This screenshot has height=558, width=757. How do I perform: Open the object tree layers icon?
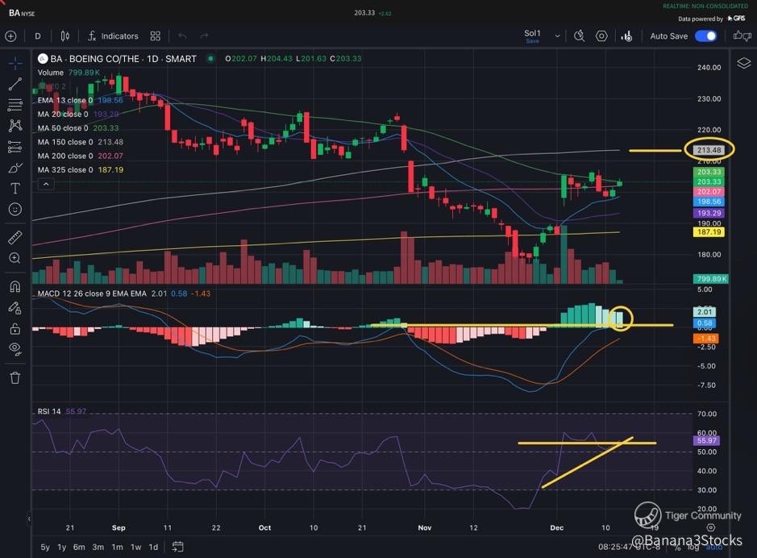click(743, 63)
